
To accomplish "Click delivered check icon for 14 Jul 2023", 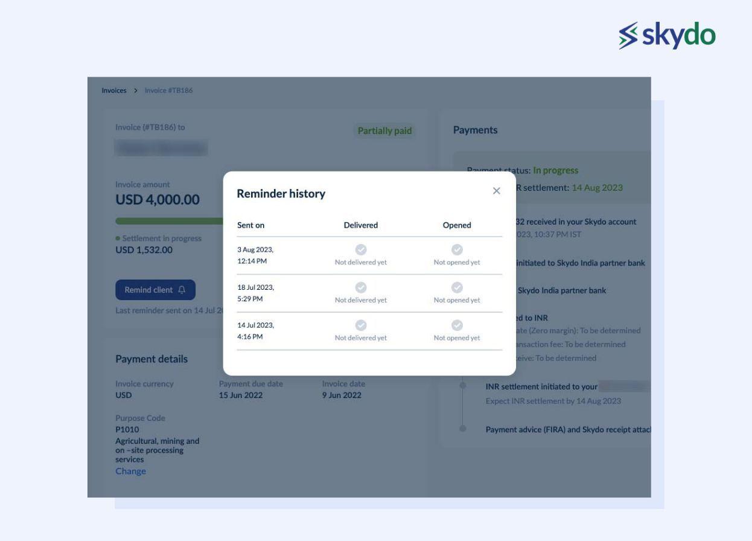I will 361,325.
